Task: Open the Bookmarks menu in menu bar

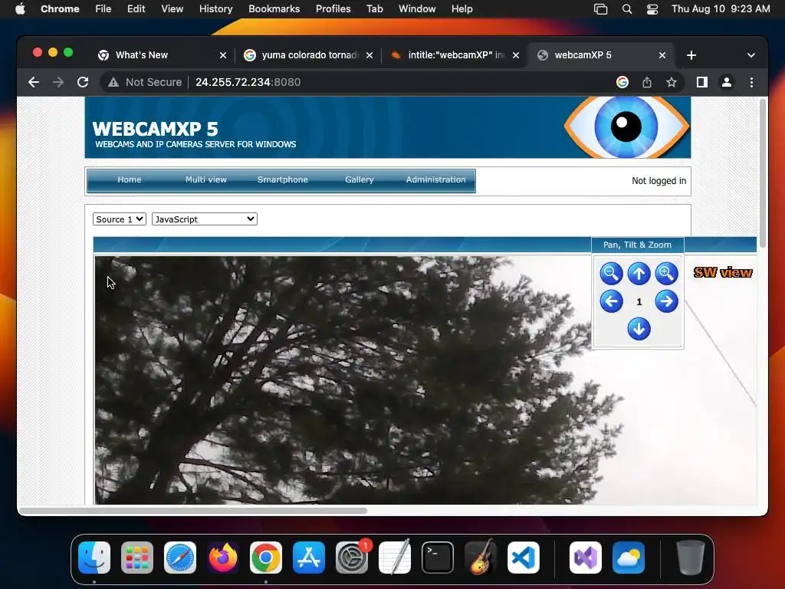Action: tap(274, 8)
